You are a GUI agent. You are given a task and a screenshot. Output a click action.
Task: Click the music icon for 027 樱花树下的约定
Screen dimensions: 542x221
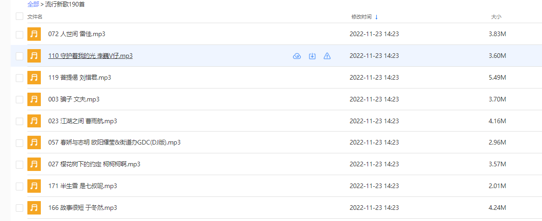34,164
